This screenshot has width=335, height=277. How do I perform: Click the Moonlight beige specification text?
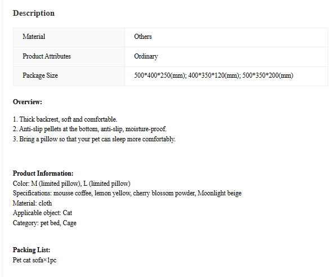(220, 193)
